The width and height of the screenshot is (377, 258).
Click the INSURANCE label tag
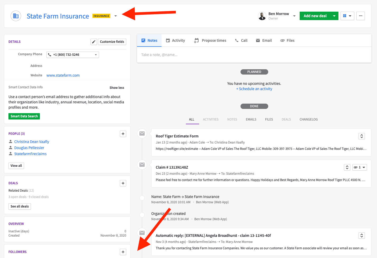coord(101,16)
